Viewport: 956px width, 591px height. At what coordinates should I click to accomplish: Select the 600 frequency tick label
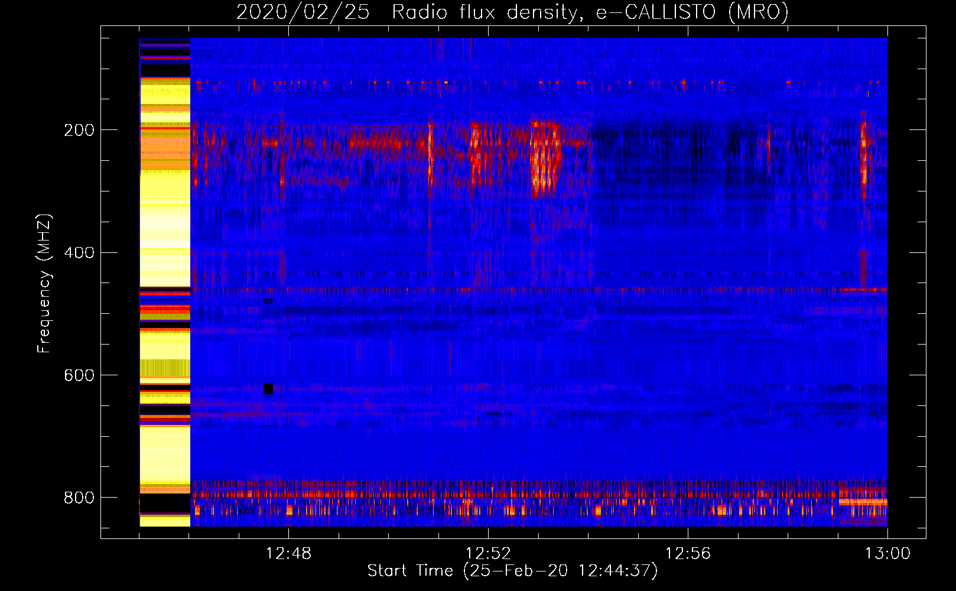(x=79, y=375)
